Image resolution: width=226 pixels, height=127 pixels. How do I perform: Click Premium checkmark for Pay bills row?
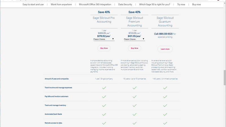click(134, 97)
